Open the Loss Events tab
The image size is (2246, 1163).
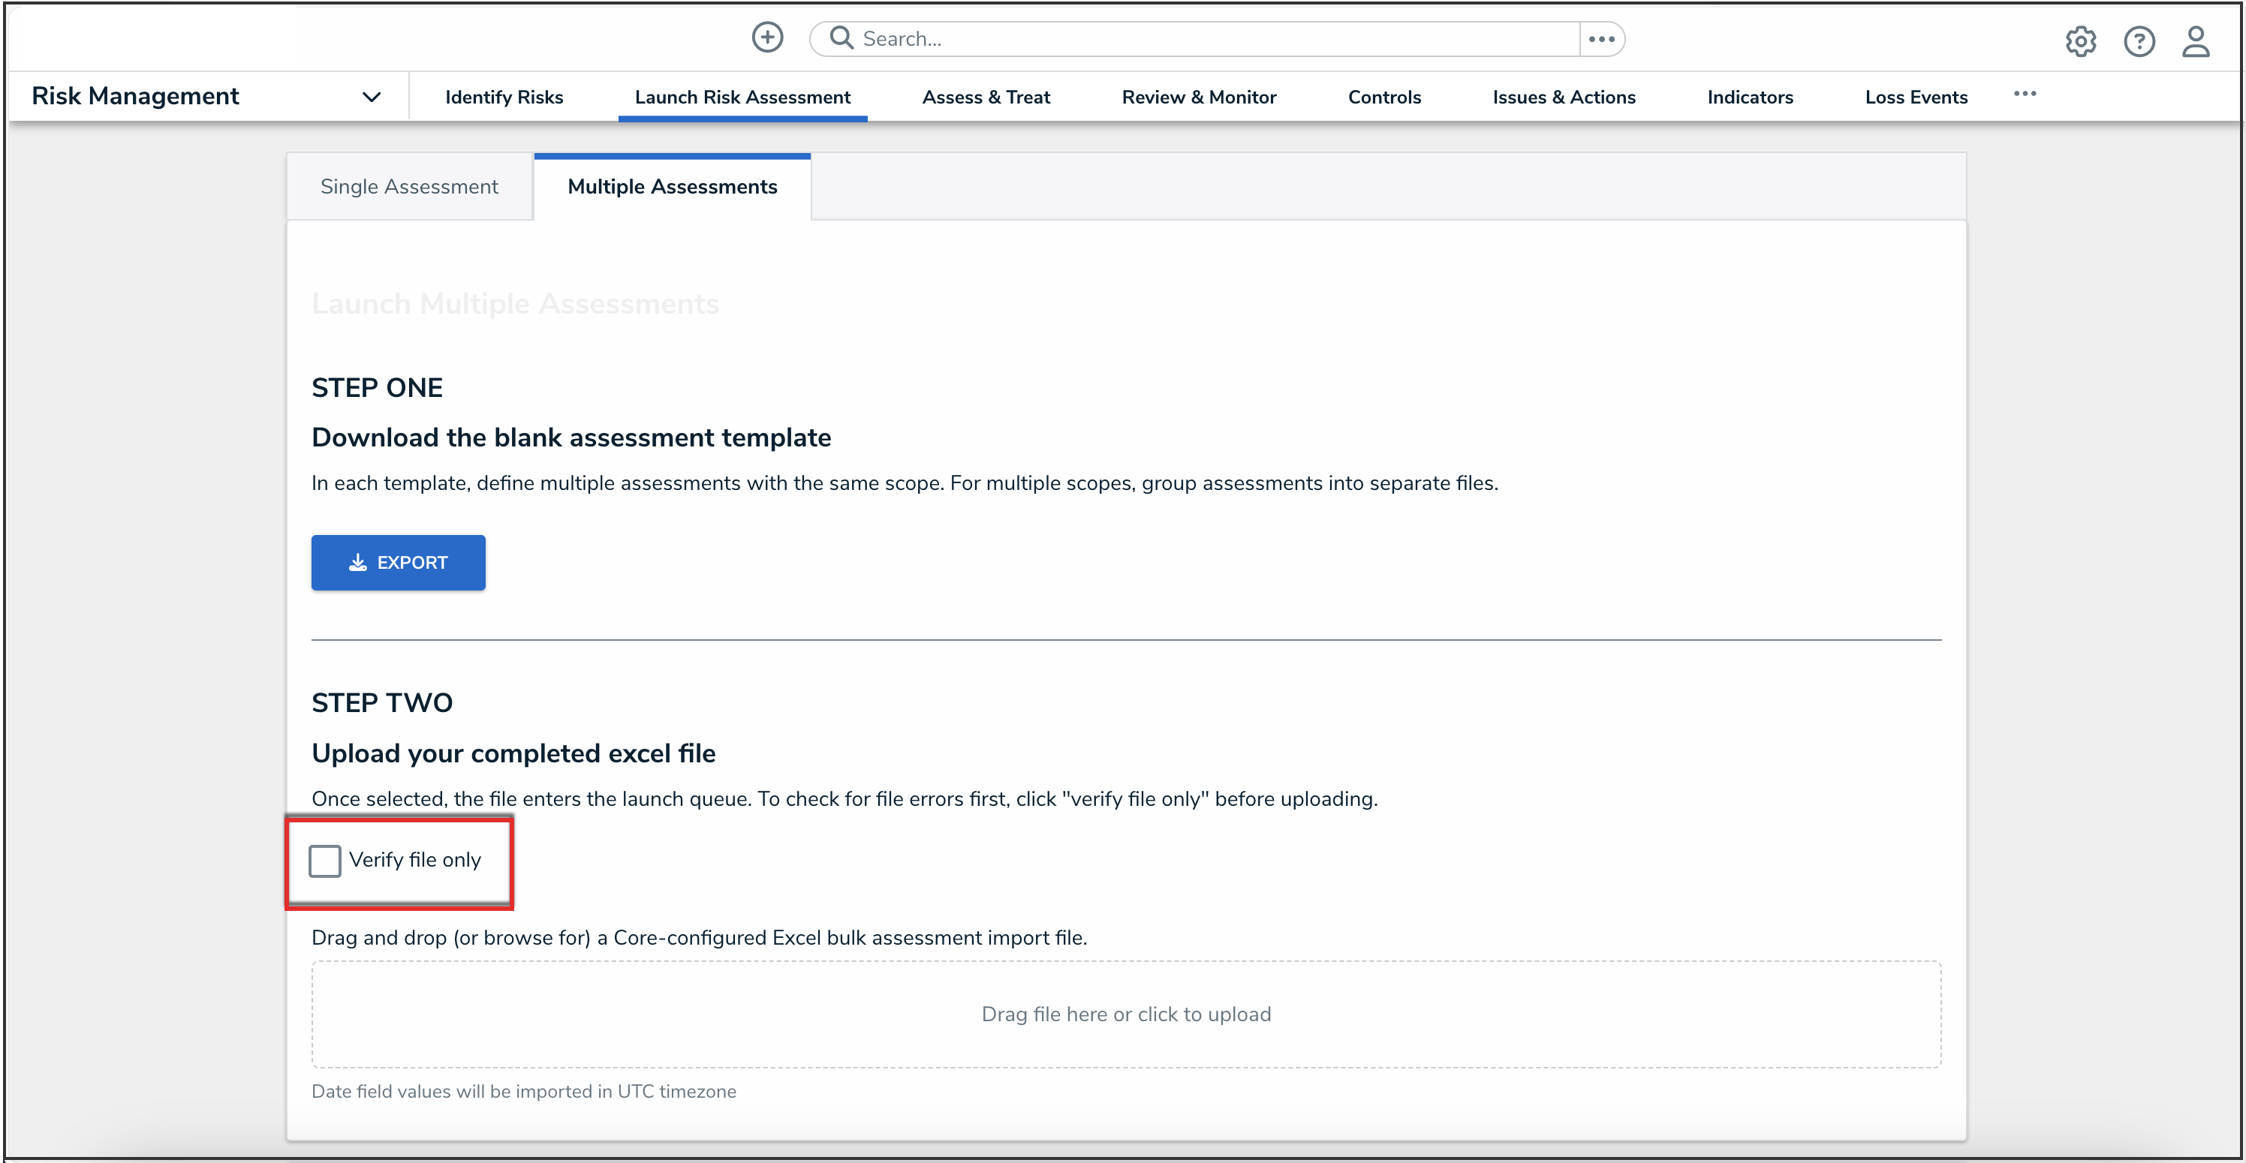tap(1916, 98)
